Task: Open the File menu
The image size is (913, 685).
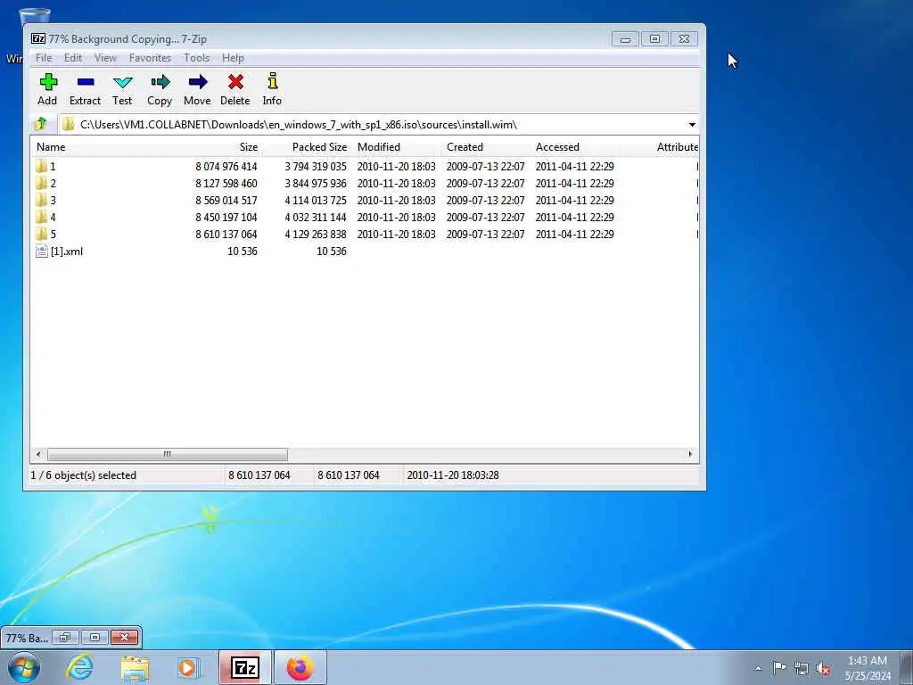Action: click(x=44, y=58)
